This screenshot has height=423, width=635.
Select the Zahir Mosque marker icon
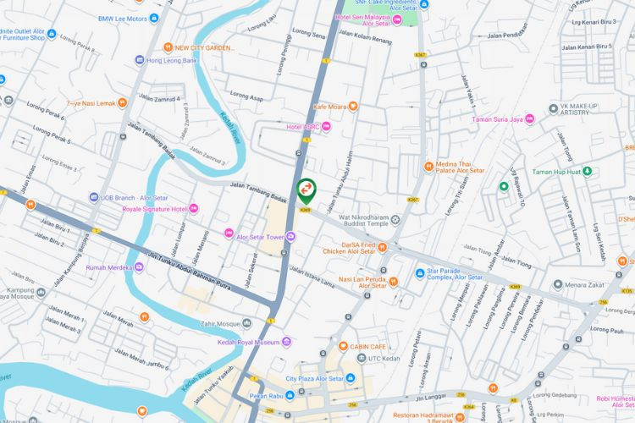pos(246,323)
